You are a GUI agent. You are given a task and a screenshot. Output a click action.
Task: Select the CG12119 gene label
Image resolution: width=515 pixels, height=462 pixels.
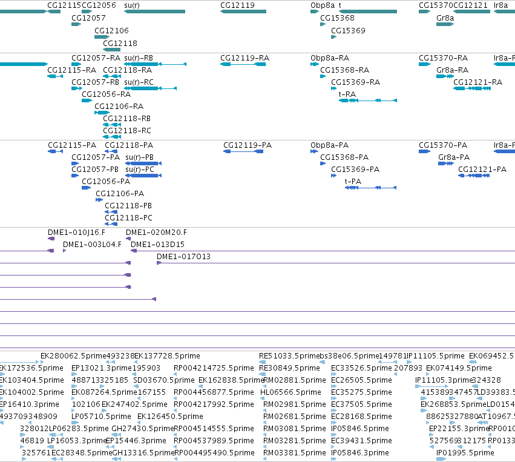coord(237,5)
